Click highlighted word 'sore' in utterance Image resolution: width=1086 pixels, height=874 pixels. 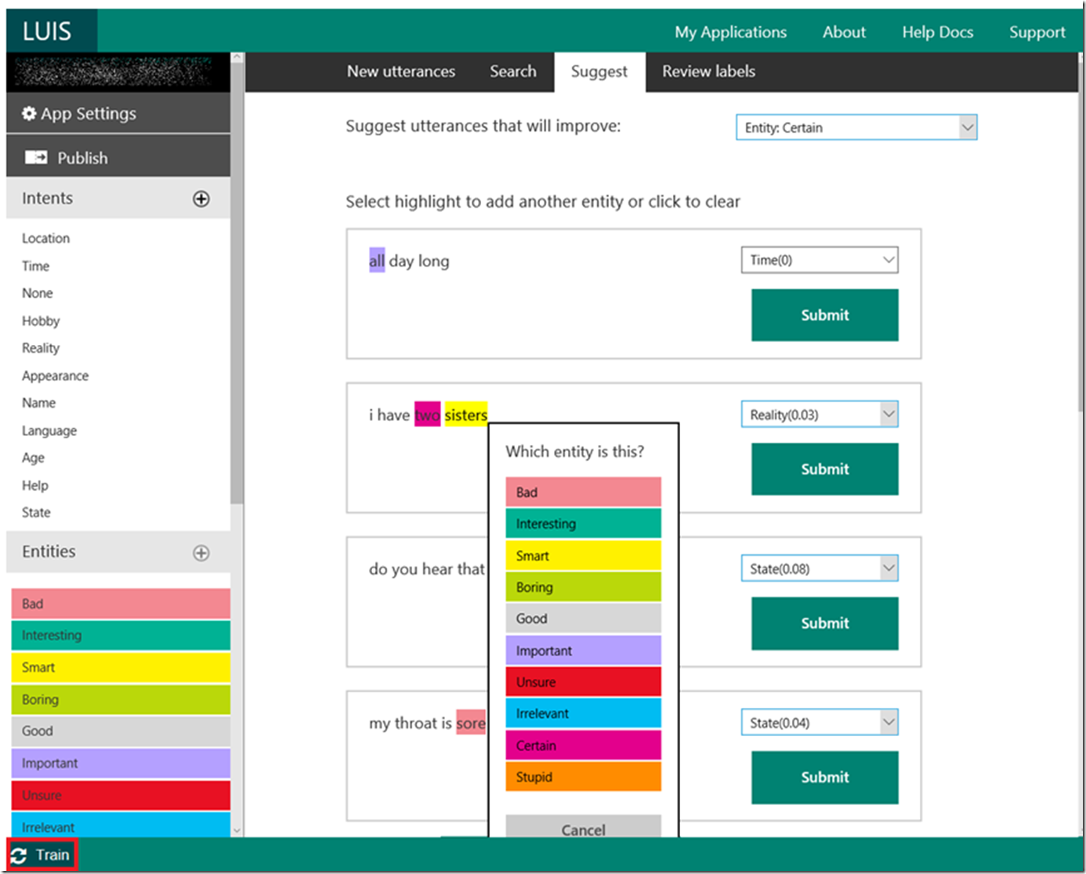tap(471, 723)
